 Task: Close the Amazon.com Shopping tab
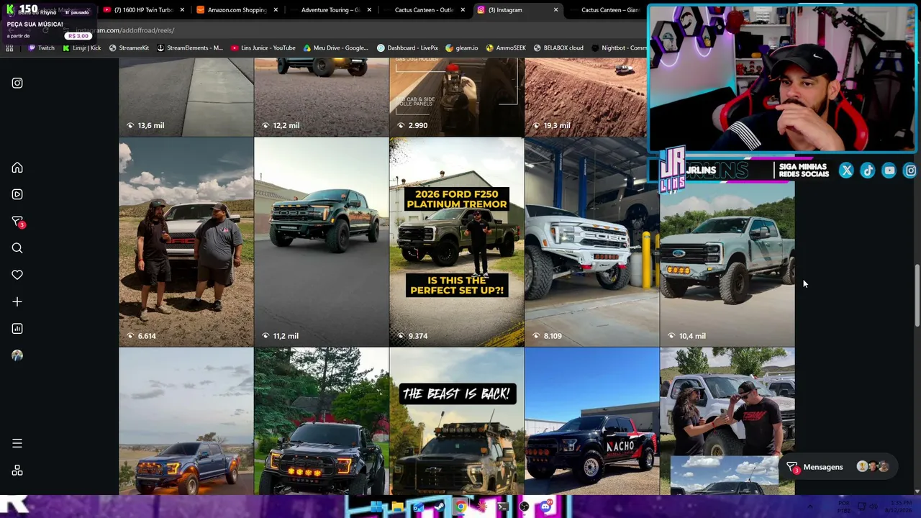click(x=275, y=10)
